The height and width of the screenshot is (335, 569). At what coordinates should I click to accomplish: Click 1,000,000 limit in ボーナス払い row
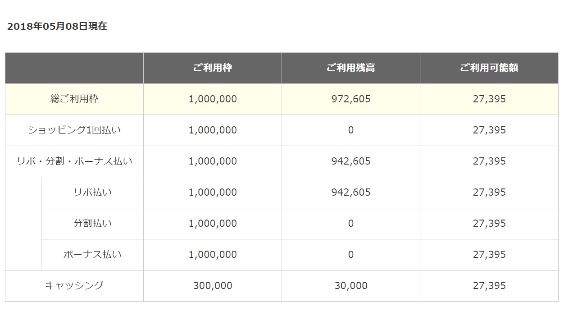click(x=213, y=255)
